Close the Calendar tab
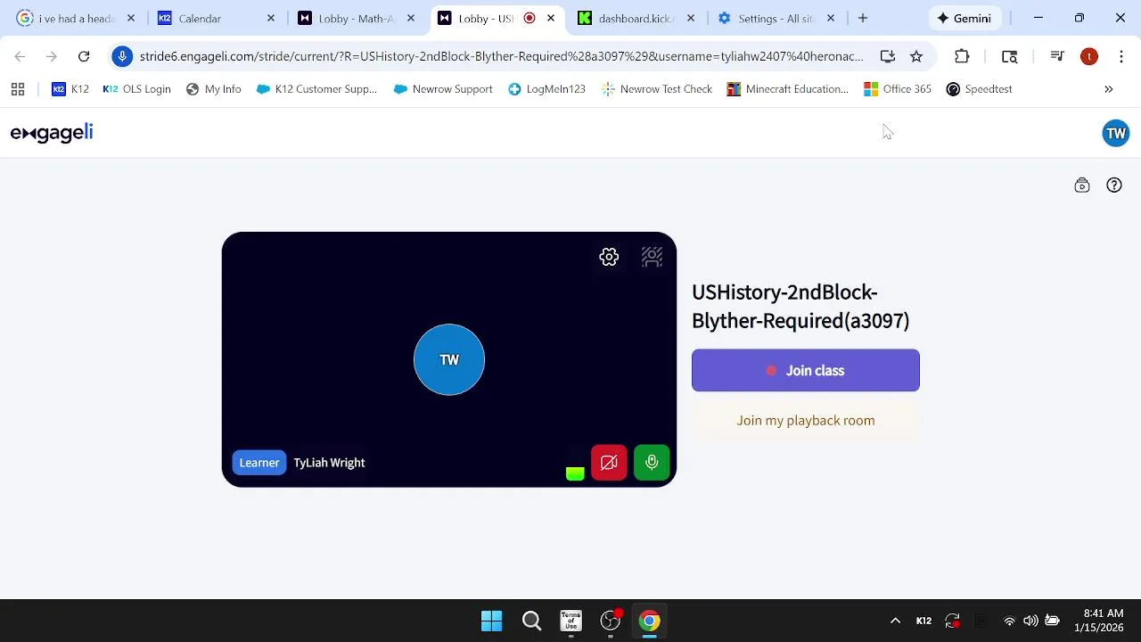 click(271, 18)
